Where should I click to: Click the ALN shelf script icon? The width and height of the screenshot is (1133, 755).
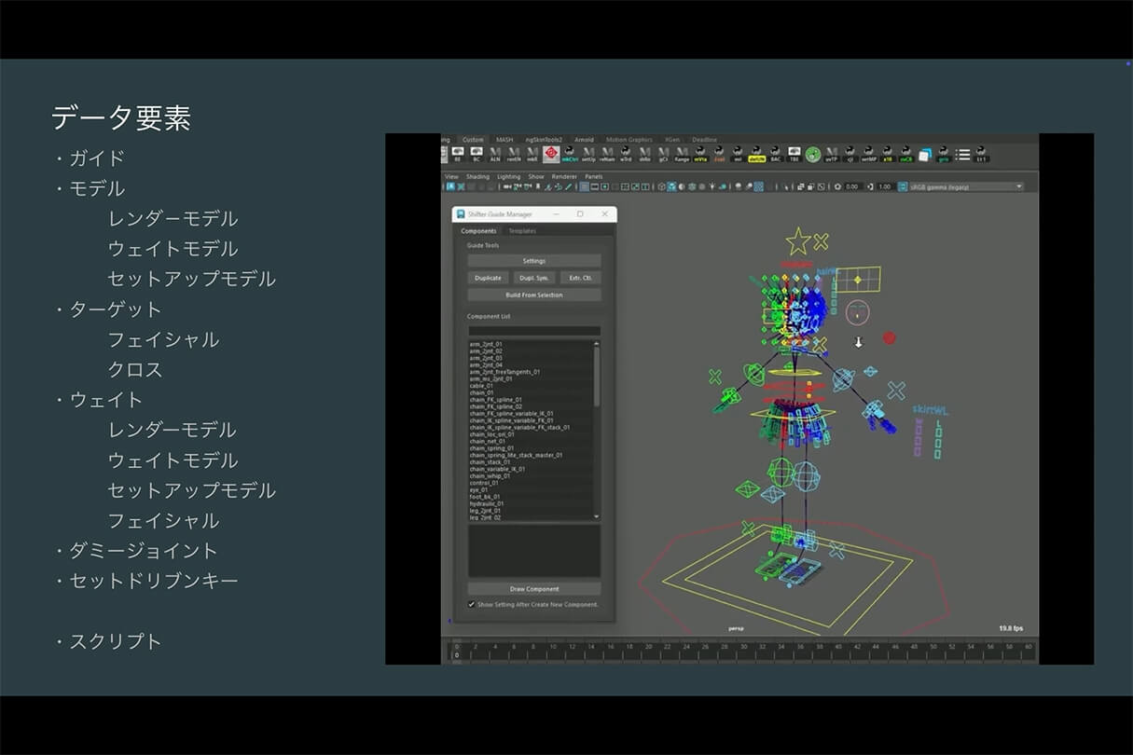pos(495,154)
